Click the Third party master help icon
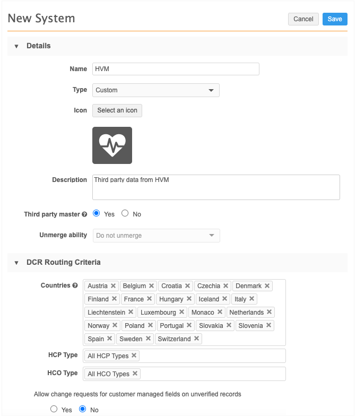Screen dimensions: 356x416 click(84, 214)
